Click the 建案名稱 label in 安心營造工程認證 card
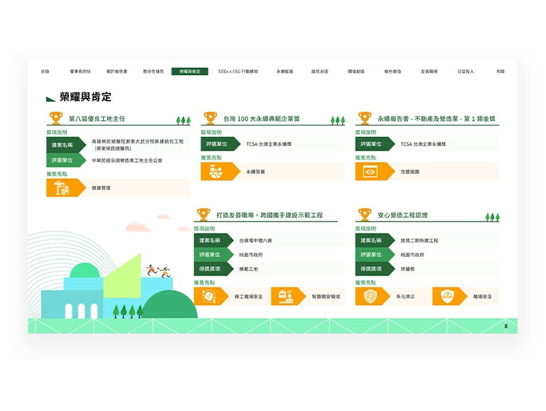This screenshot has width=546, height=411. [371, 240]
